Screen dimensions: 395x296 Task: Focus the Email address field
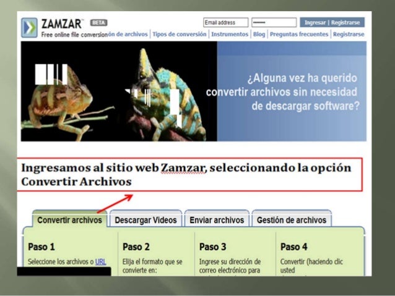tap(226, 22)
